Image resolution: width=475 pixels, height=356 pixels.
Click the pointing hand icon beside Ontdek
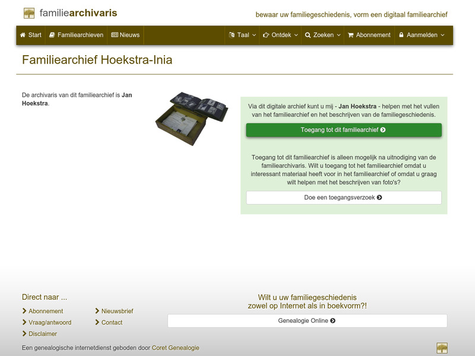pyautogui.click(x=266, y=35)
